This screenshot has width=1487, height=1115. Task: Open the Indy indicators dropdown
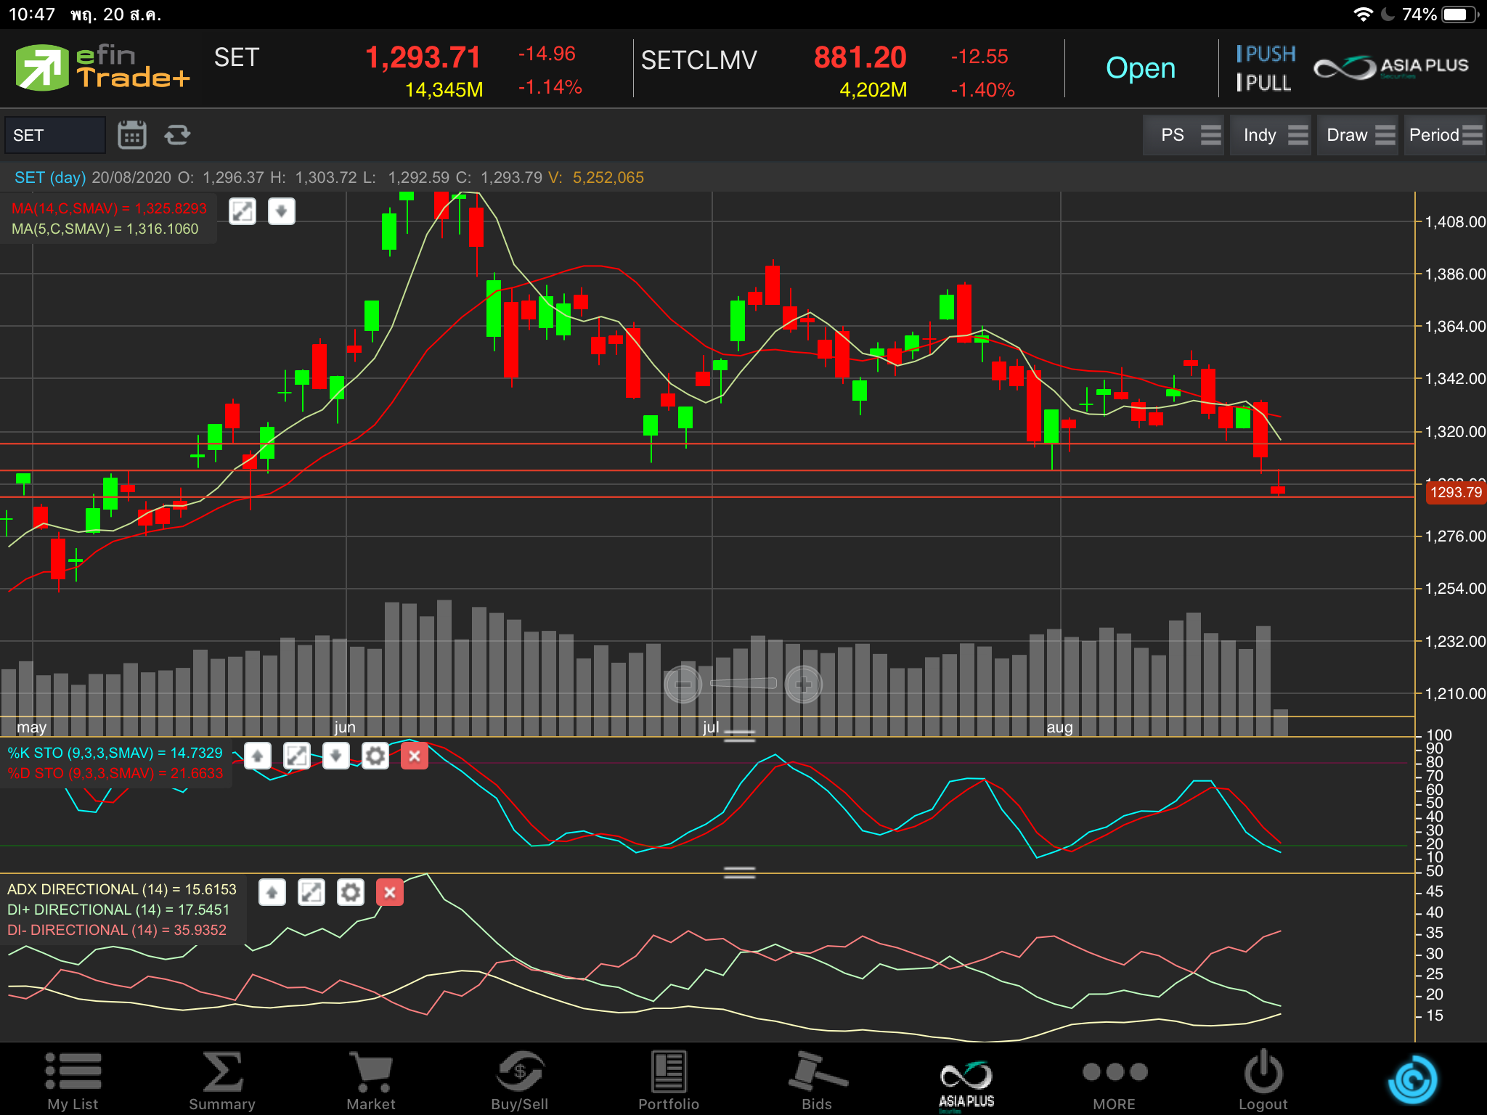(x=1270, y=135)
